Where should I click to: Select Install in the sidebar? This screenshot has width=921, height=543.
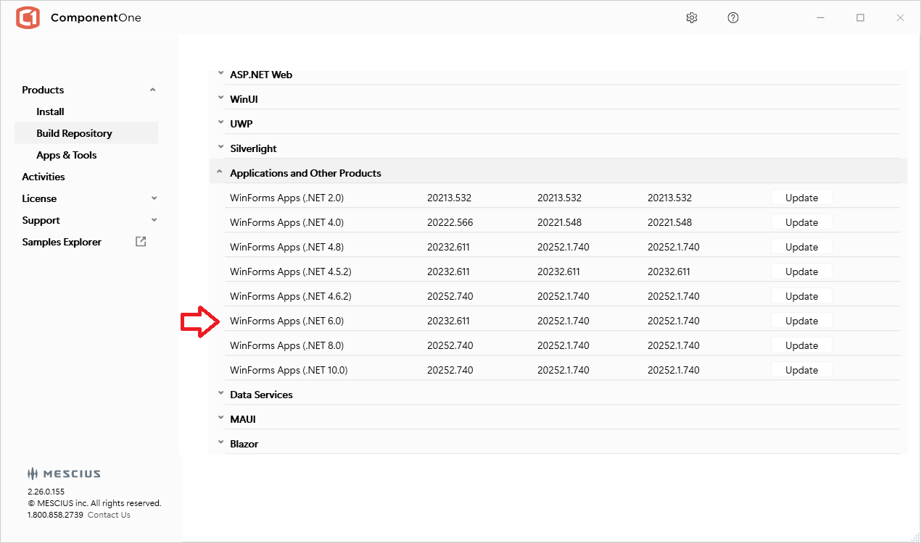[51, 111]
